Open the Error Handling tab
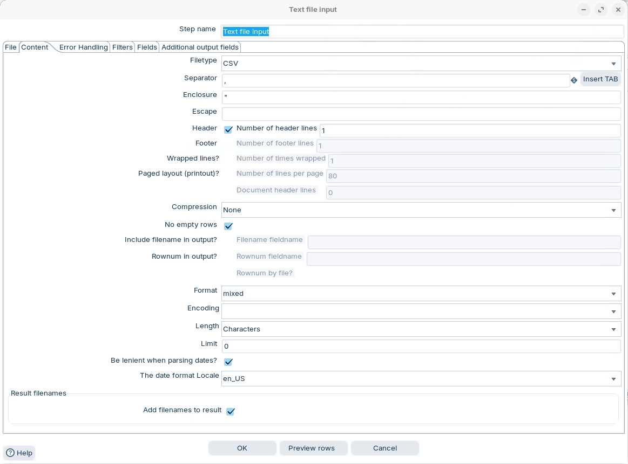 click(x=83, y=47)
